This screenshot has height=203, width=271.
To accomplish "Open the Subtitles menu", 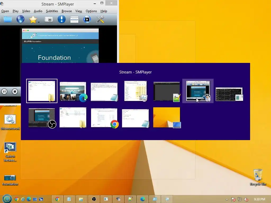I will [x=52, y=11].
